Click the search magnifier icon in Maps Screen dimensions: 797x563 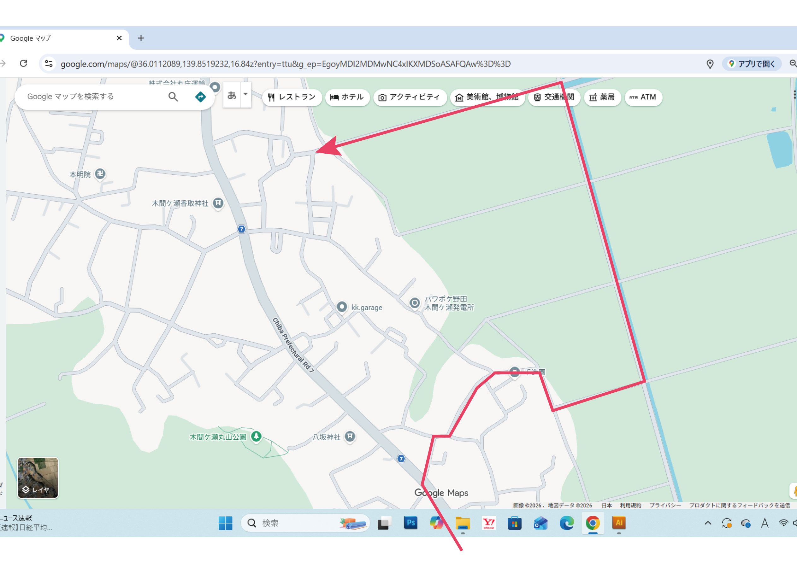173,97
